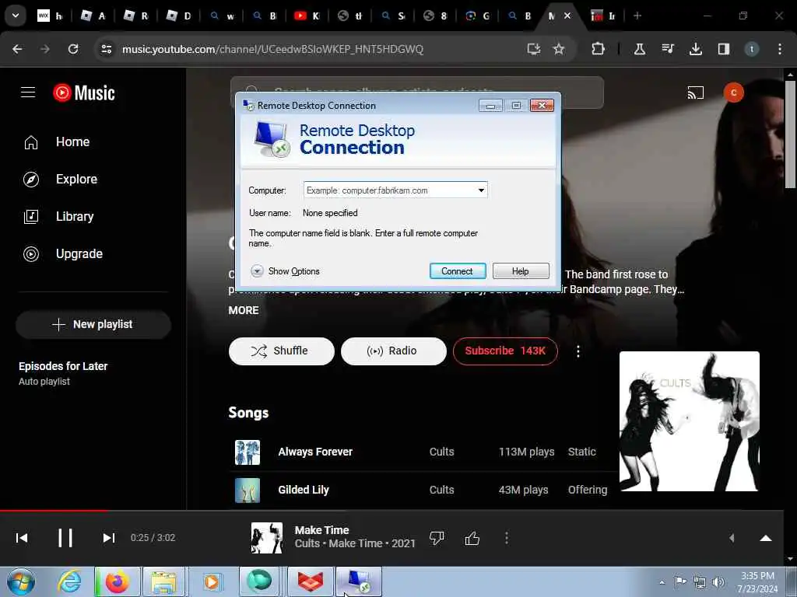Subscribe to the Cults channel

click(x=504, y=351)
